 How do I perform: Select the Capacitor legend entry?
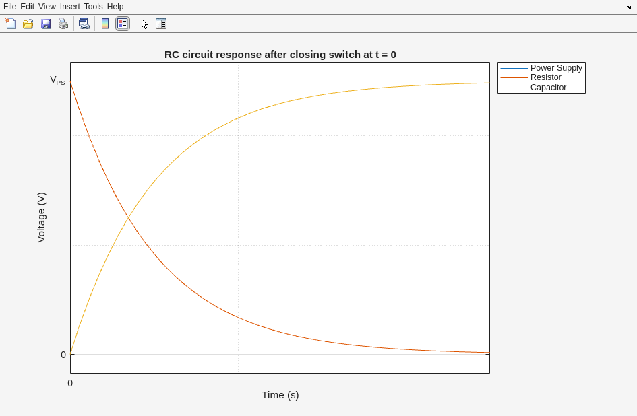pyautogui.click(x=548, y=88)
